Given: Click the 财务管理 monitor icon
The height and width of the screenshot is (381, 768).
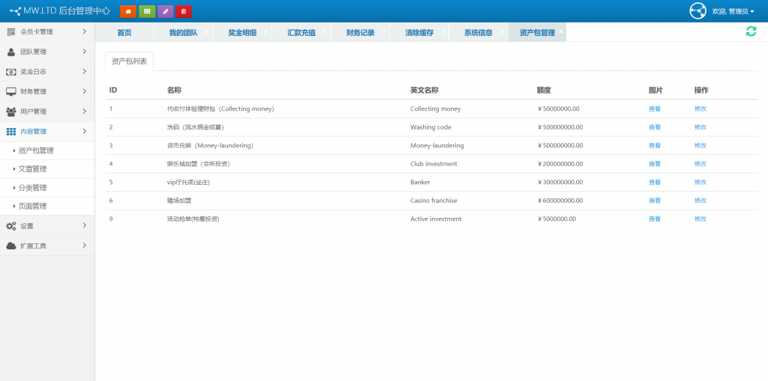Looking at the screenshot, I should coord(10,91).
